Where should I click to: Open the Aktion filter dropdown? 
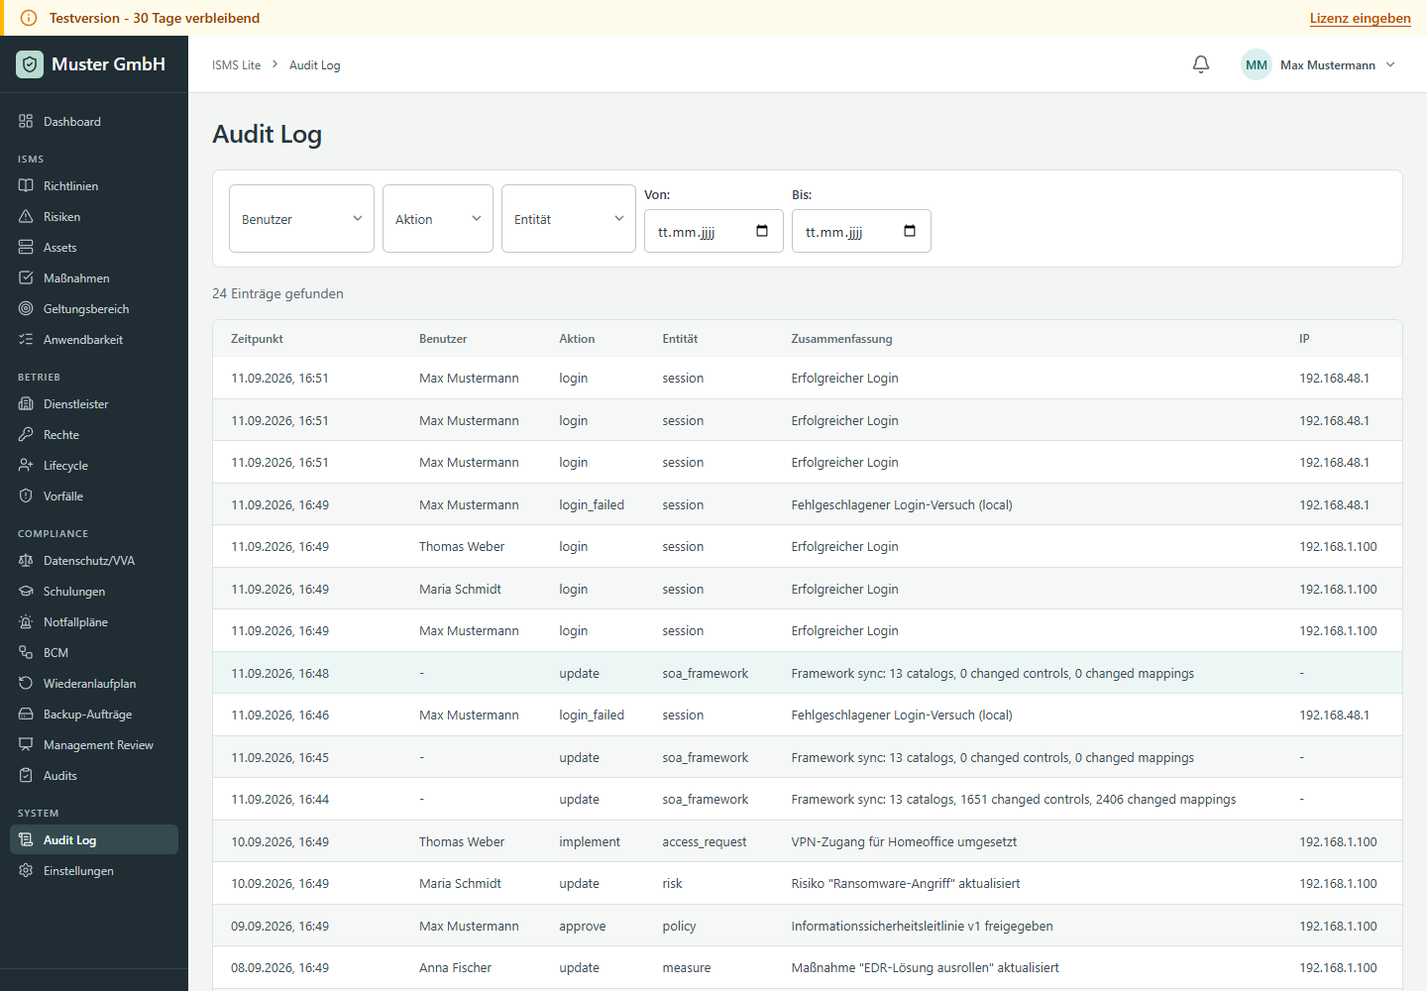click(x=438, y=218)
